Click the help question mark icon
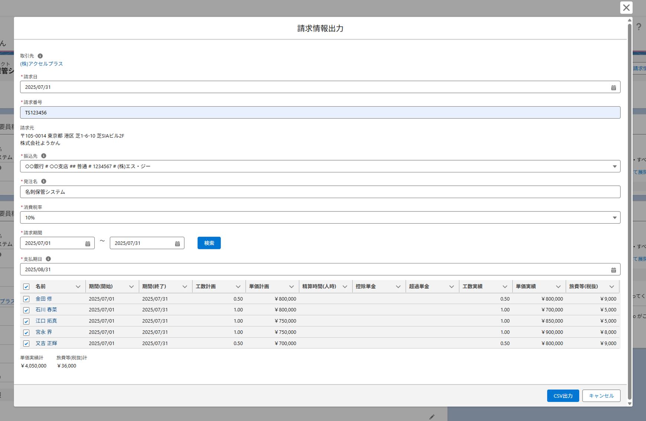The image size is (646, 421). click(x=639, y=27)
